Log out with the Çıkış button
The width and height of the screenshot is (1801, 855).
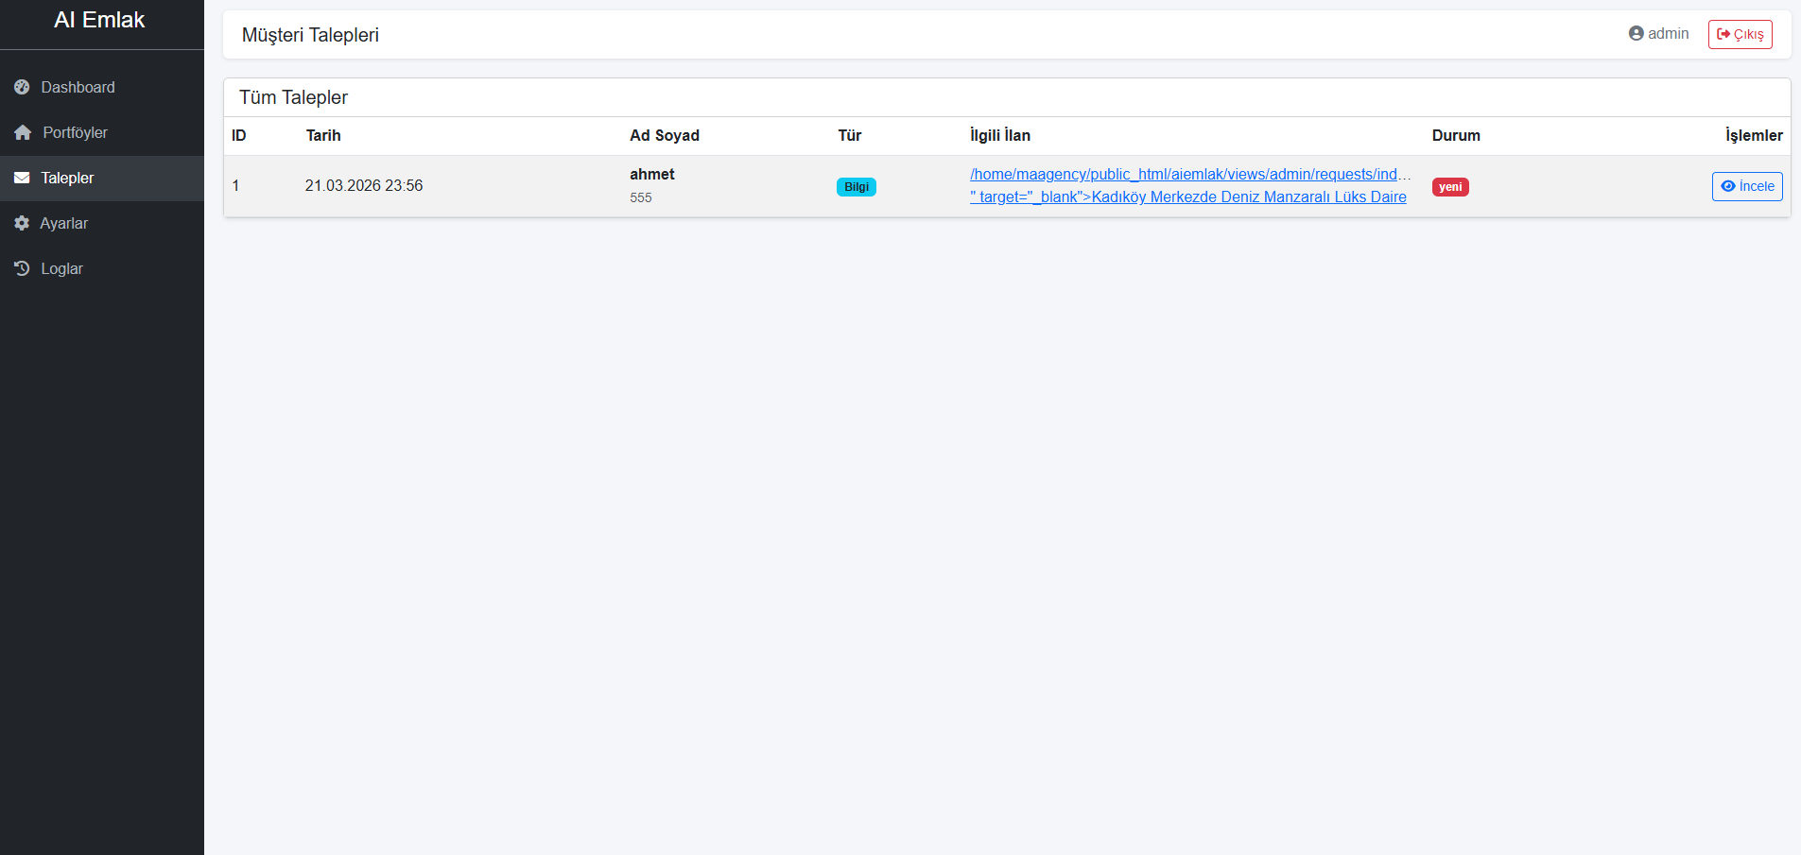(1740, 34)
